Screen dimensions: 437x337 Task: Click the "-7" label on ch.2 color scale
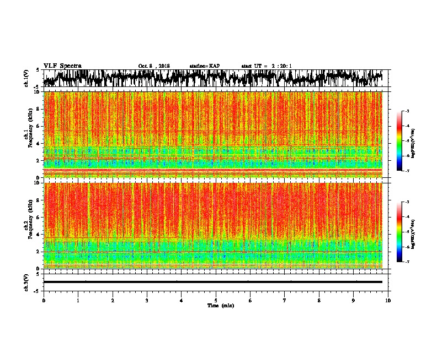click(x=407, y=262)
